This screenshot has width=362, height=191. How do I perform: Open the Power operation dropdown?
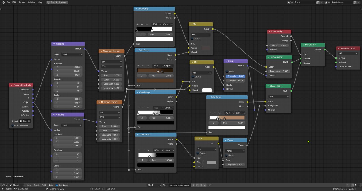(235, 151)
